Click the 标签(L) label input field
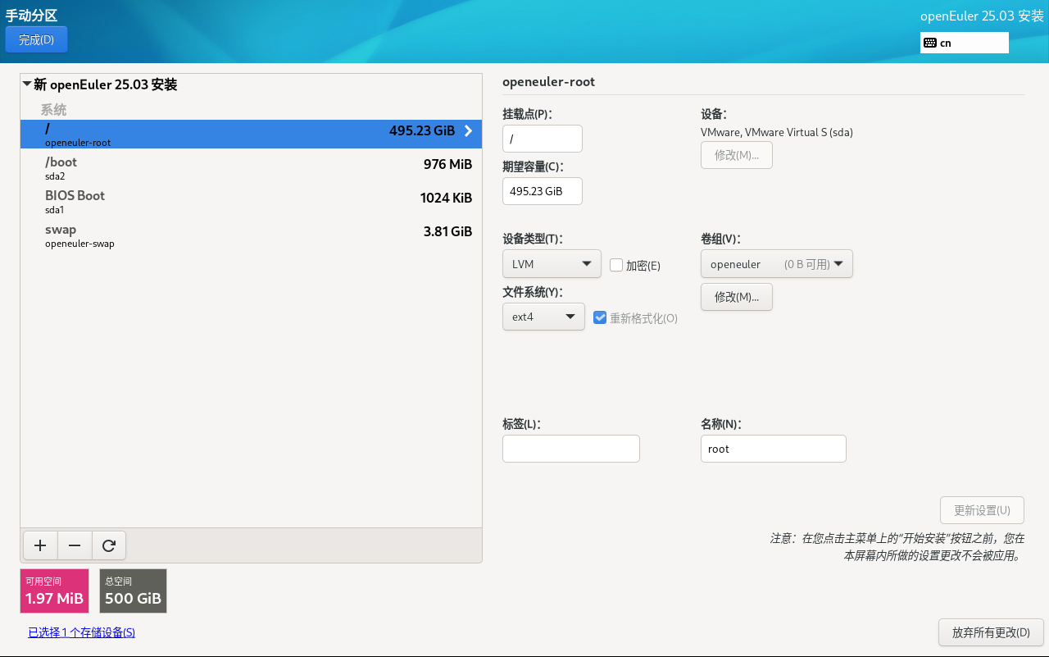The width and height of the screenshot is (1049, 657). 571,449
